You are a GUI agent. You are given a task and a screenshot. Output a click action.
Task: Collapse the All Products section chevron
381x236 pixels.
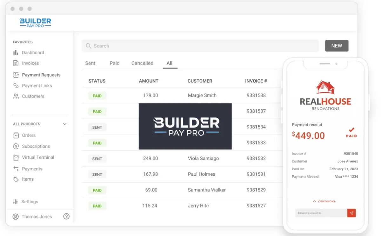click(x=65, y=124)
